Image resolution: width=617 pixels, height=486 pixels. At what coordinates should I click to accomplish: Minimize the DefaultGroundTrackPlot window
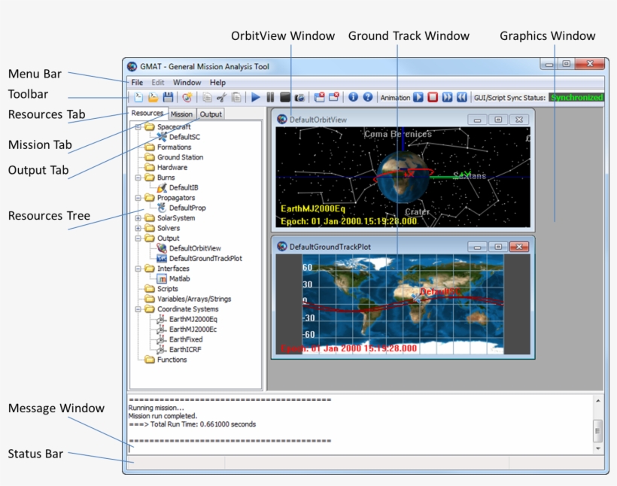click(x=477, y=247)
